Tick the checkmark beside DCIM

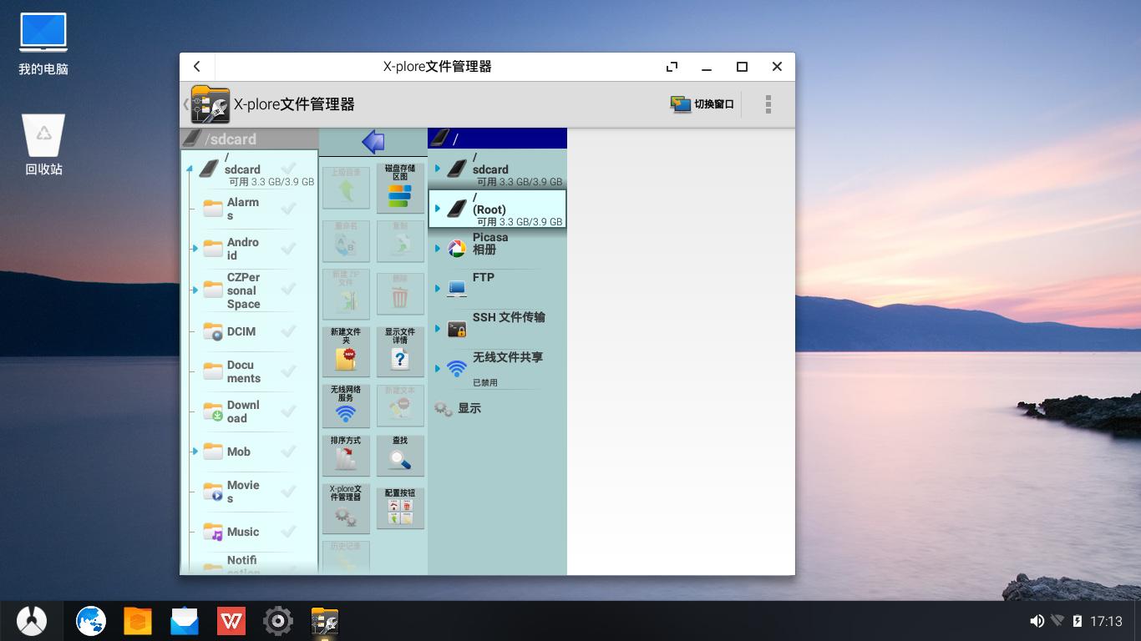(x=289, y=331)
